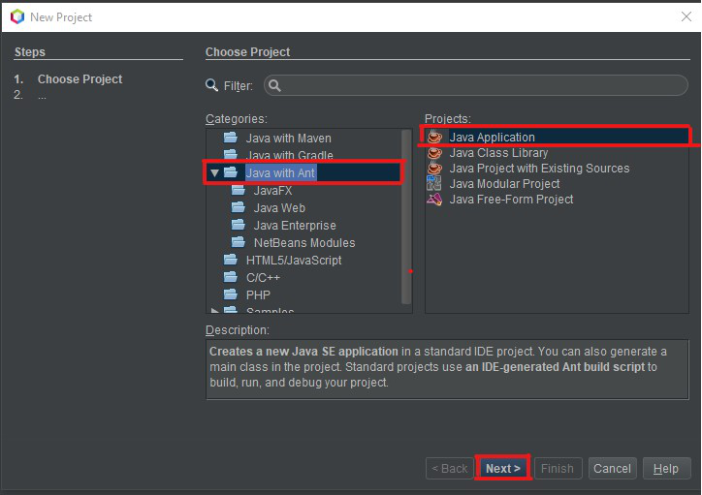
Task: Select Java with Gradle category
Action: coord(289,155)
